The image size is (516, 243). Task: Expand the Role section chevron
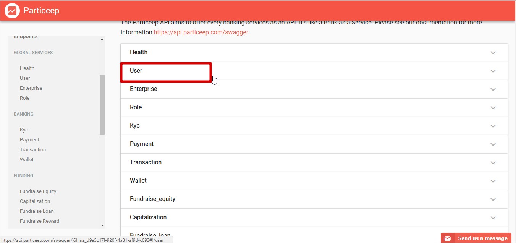click(x=493, y=108)
